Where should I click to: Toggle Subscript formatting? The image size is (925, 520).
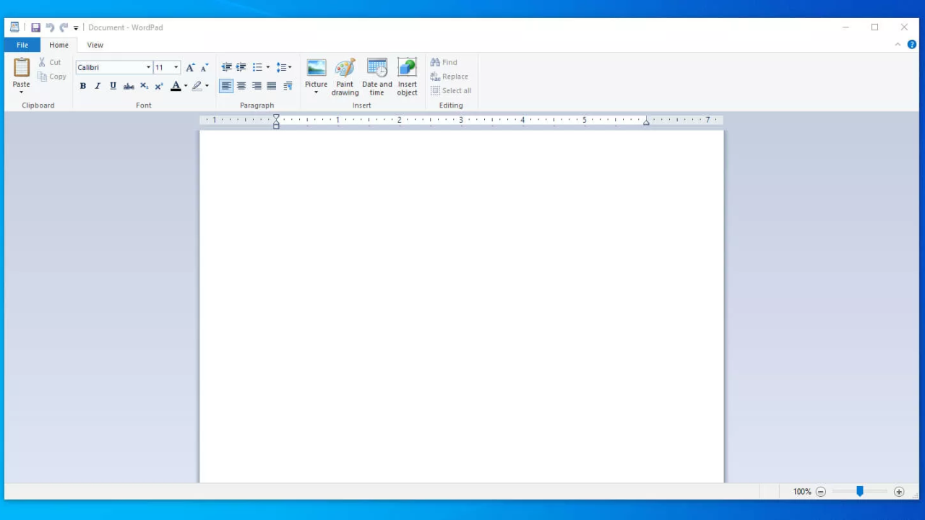(x=144, y=86)
